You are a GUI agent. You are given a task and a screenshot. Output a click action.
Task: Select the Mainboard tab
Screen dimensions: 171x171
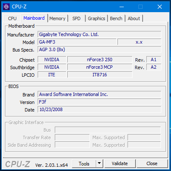coord(34,18)
